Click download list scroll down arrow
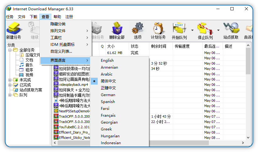The width and height of the screenshot is (258, 152). click(x=248, y=138)
